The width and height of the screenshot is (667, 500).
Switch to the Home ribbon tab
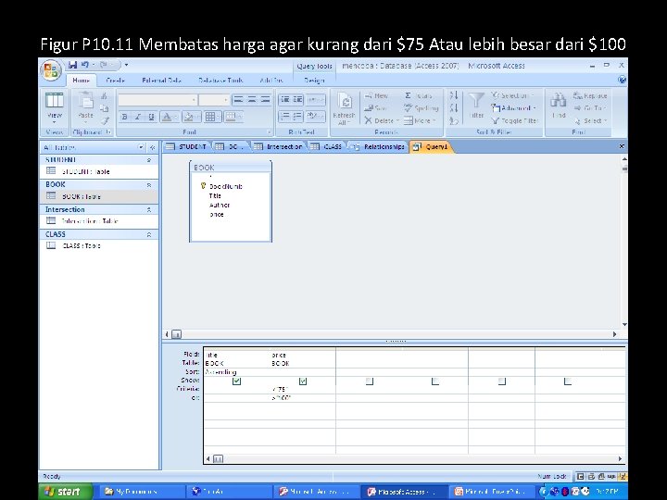[x=81, y=80]
